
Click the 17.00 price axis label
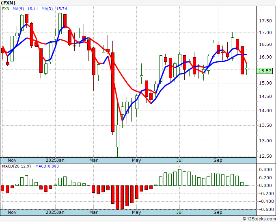[x=265, y=33]
